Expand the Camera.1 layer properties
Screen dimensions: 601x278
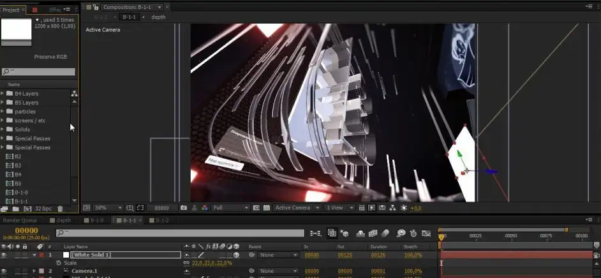pyautogui.click(x=35, y=271)
